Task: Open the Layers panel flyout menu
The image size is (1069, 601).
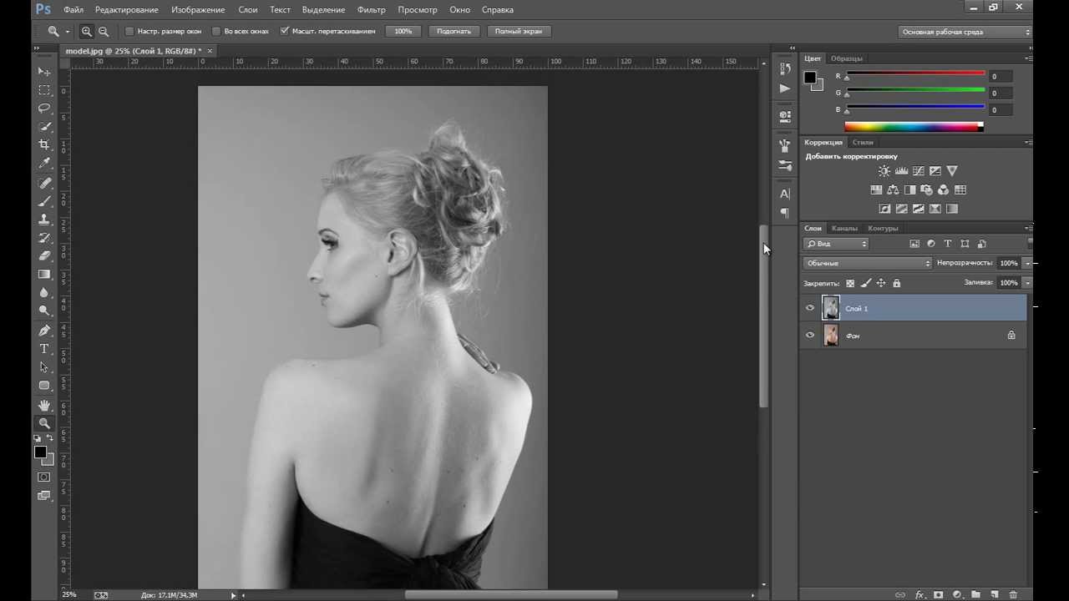Action: 1028,228
